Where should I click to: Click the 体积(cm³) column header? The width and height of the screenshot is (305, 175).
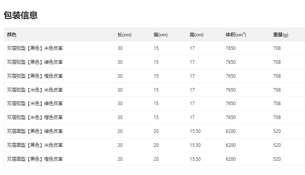[x=236, y=35]
